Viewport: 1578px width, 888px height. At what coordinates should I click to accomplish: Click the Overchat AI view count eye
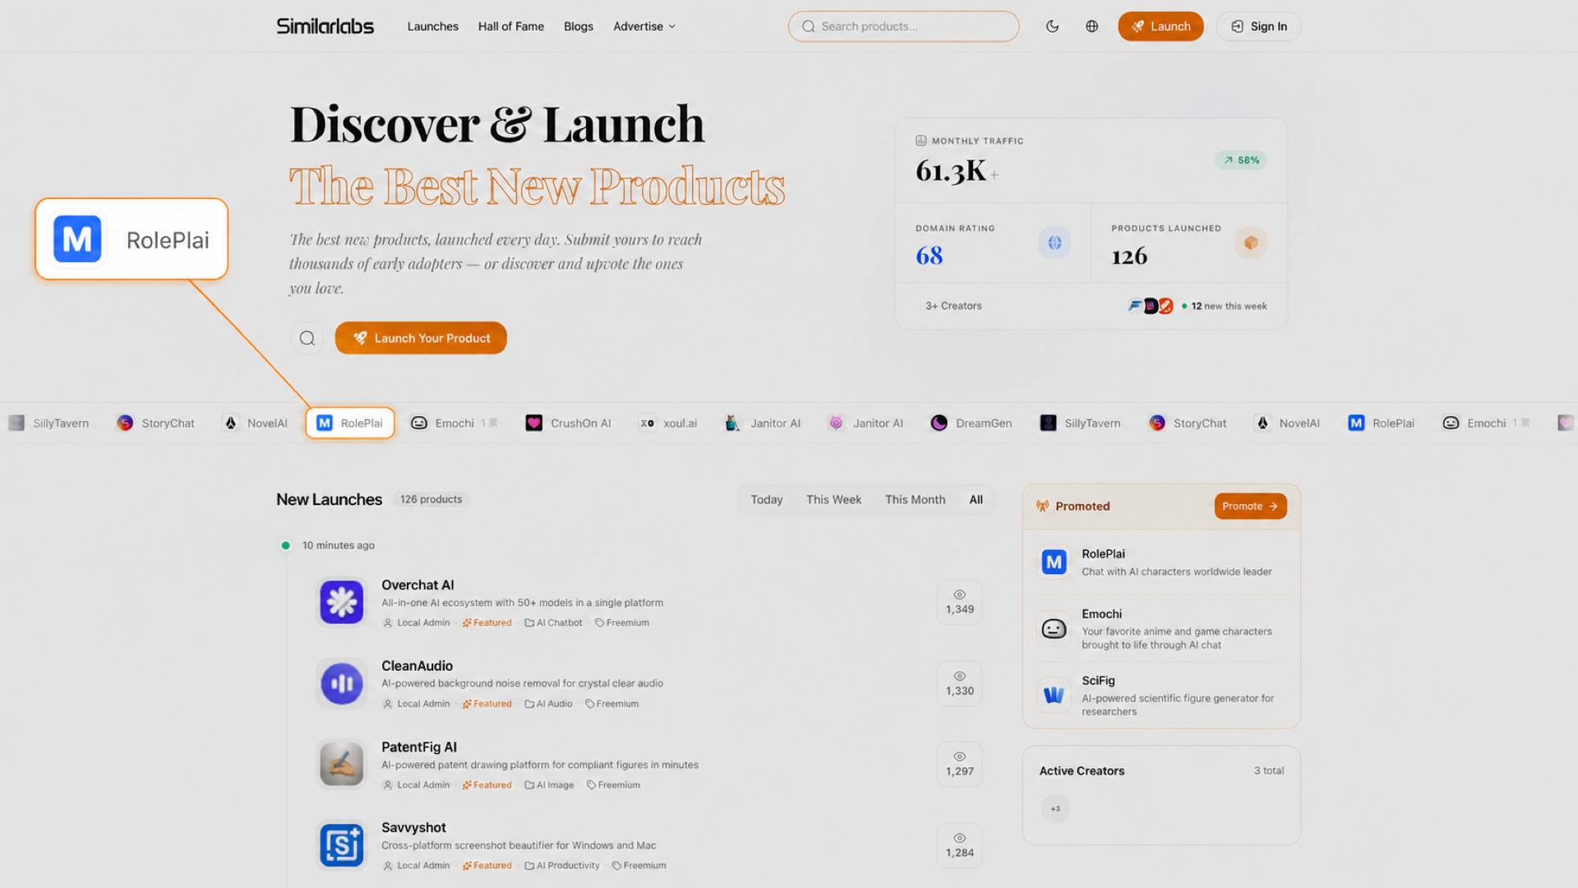pyautogui.click(x=959, y=594)
